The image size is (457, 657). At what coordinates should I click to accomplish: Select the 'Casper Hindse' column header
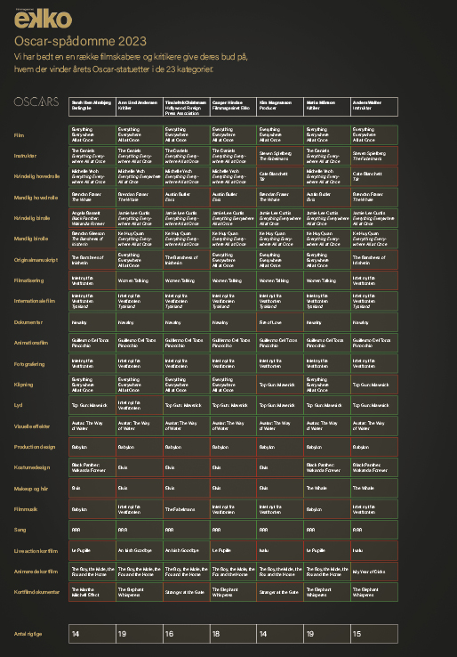233,107
